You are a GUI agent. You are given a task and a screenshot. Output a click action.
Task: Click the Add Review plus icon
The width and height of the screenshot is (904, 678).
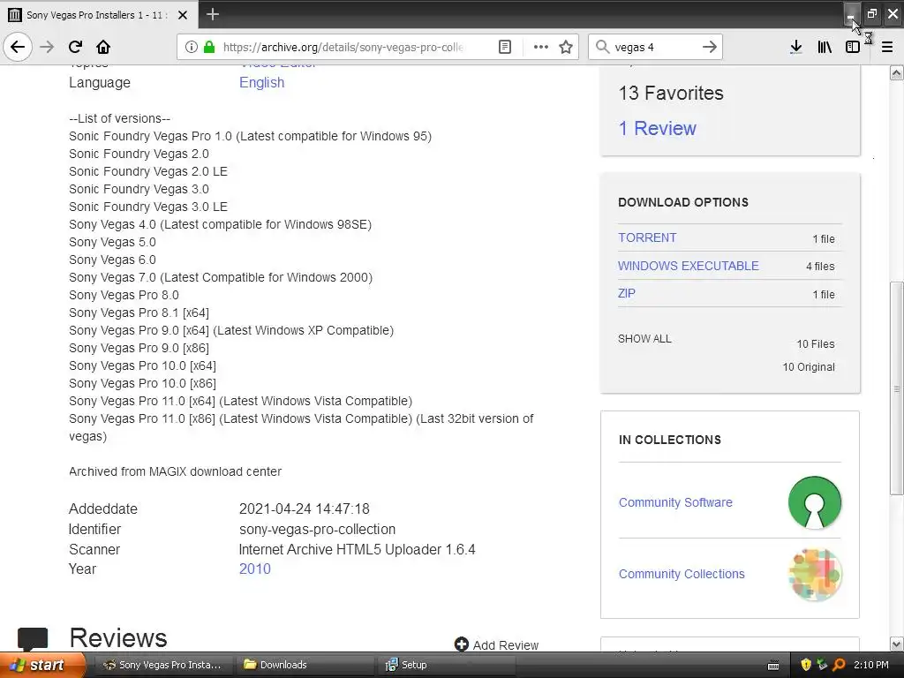point(461,644)
